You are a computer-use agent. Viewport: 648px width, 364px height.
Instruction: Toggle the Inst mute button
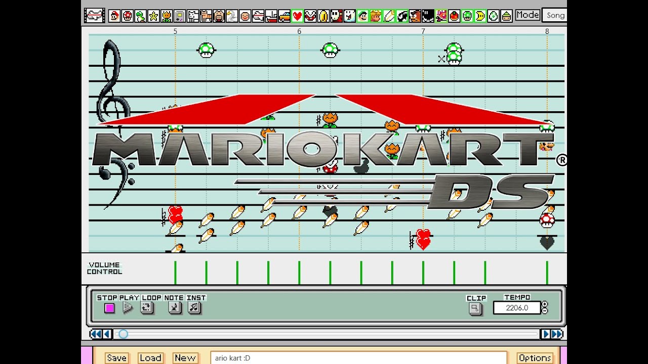pos(194,307)
